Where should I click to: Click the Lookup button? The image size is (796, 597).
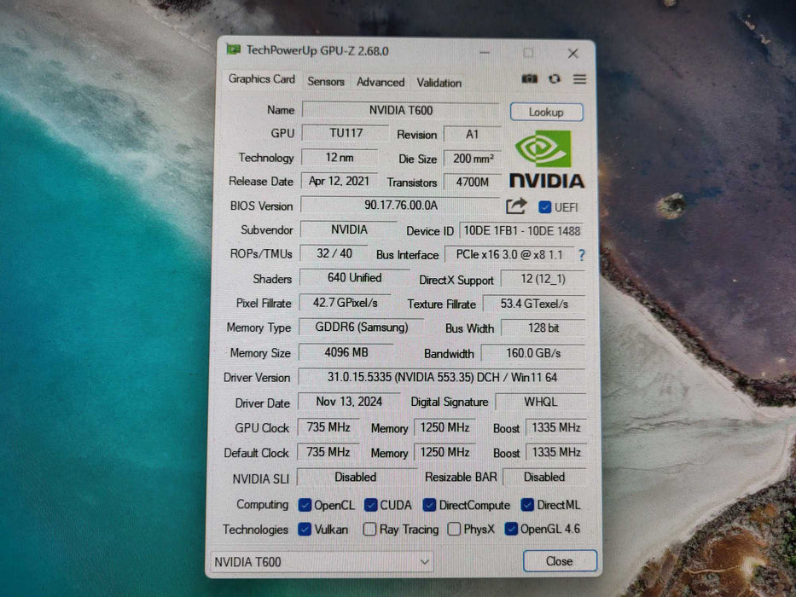[546, 112]
